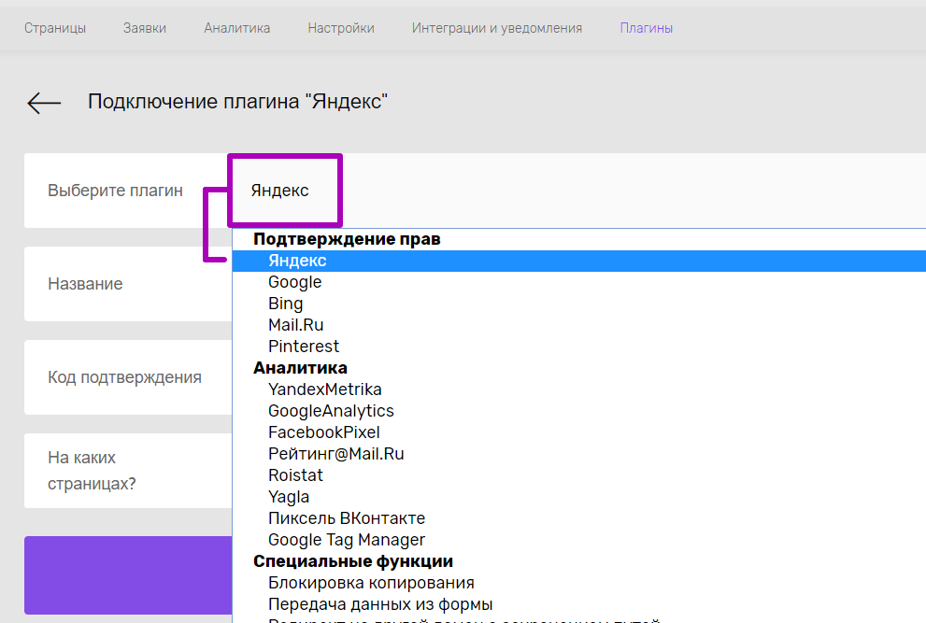The image size is (926, 623).
Task: Choose Передача данных из формы option
Action: pos(578,604)
